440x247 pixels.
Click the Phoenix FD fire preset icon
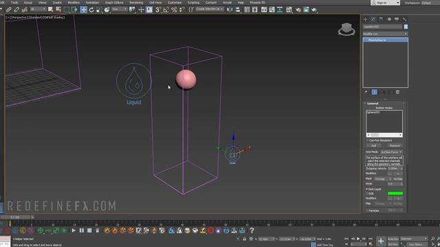pyautogui.click(x=107, y=231)
